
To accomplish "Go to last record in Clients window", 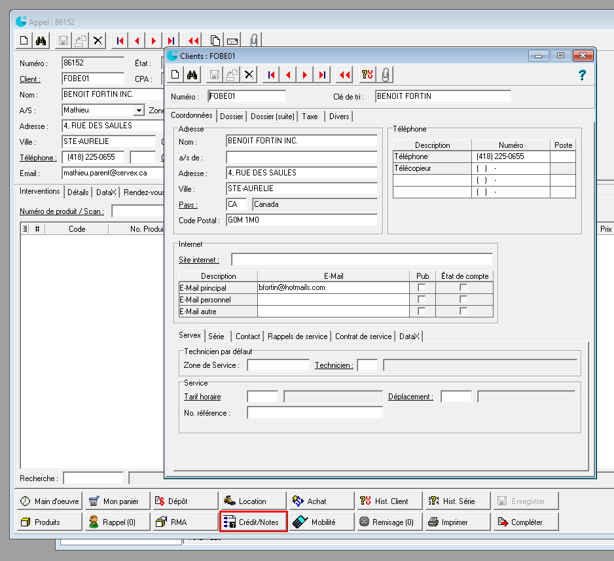I will point(322,75).
